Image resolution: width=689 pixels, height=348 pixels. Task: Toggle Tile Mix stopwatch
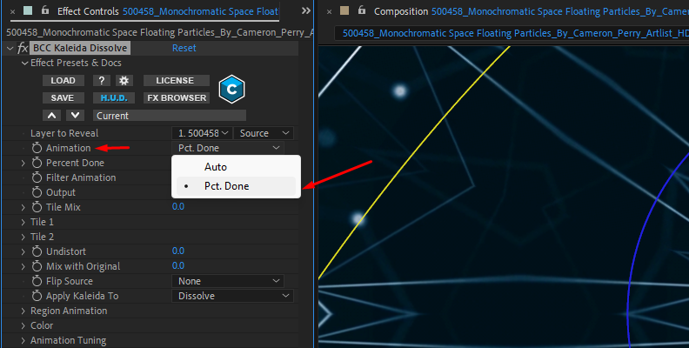(37, 207)
